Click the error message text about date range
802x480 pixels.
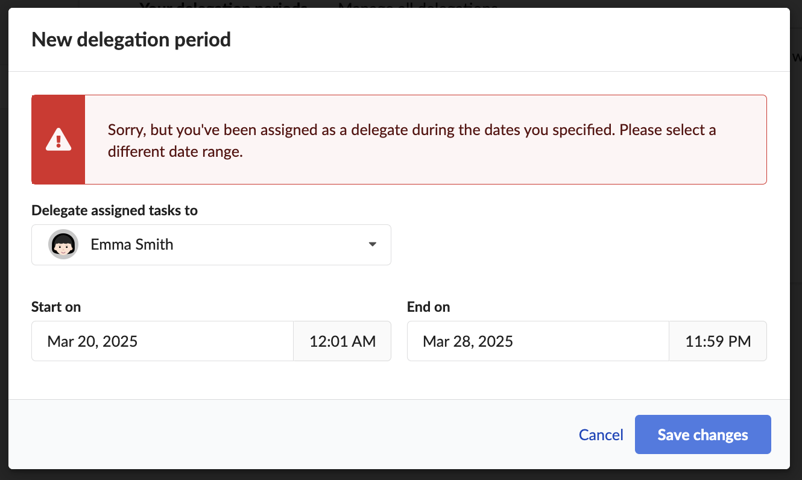412,141
